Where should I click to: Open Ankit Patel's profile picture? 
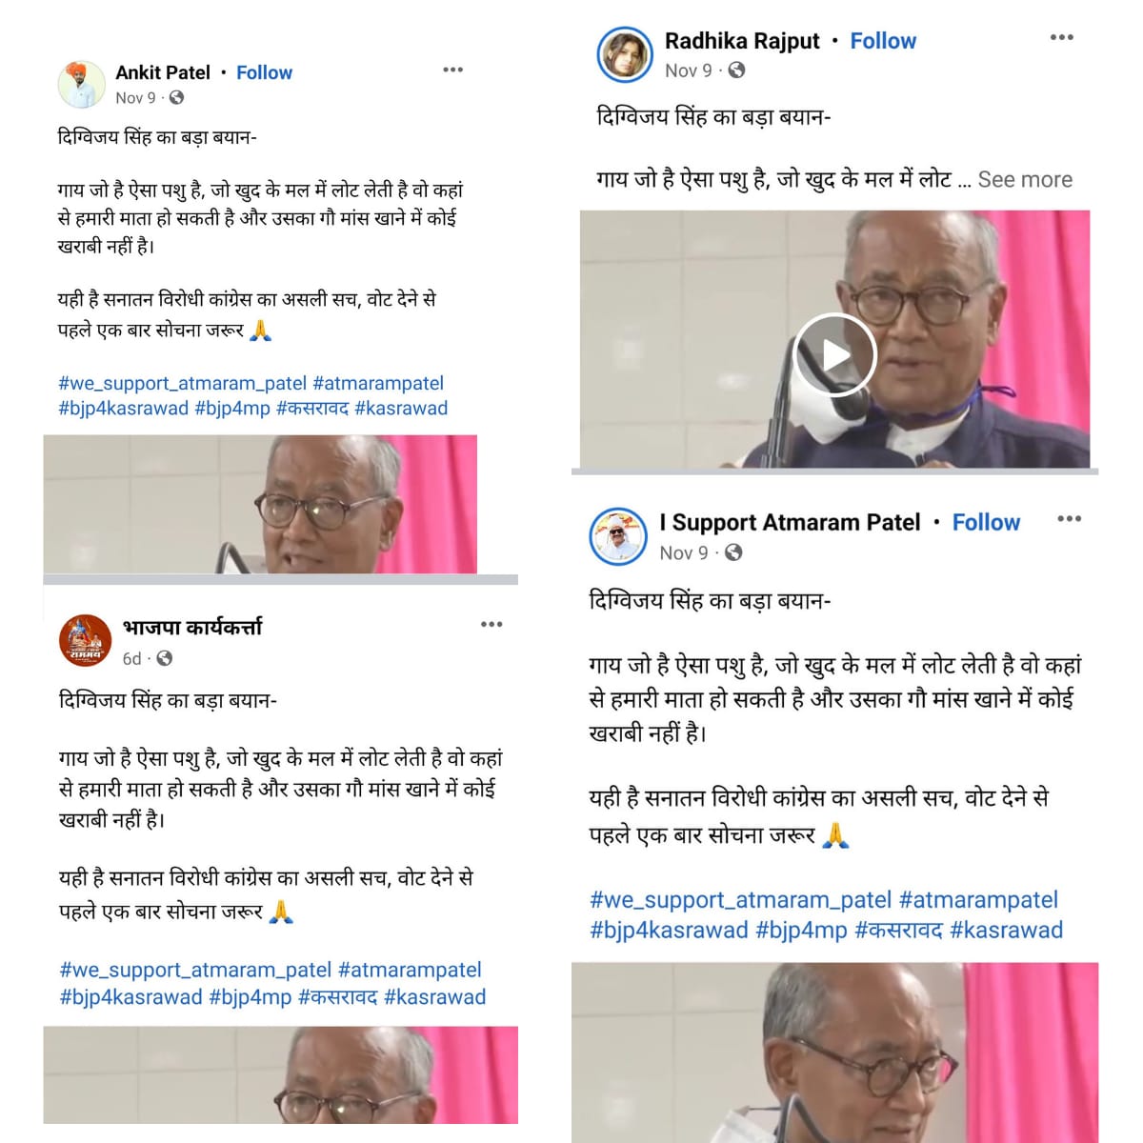click(x=81, y=85)
